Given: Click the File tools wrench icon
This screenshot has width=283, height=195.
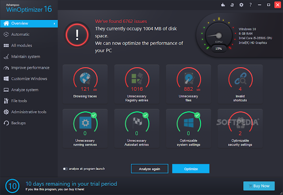Looking at the screenshot, I should pyautogui.click(x=6, y=101).
